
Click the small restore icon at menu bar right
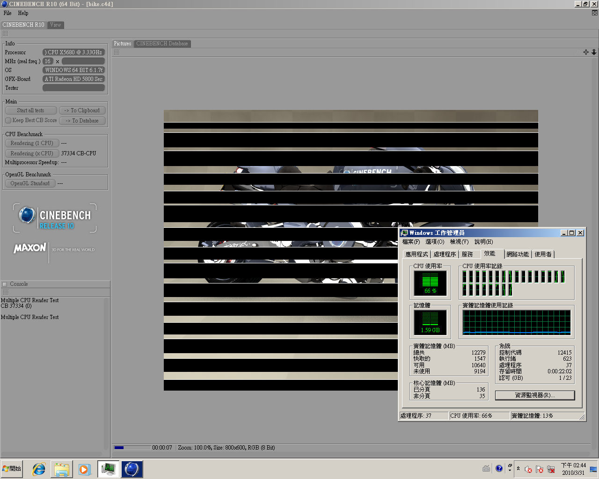coord(594,13)
